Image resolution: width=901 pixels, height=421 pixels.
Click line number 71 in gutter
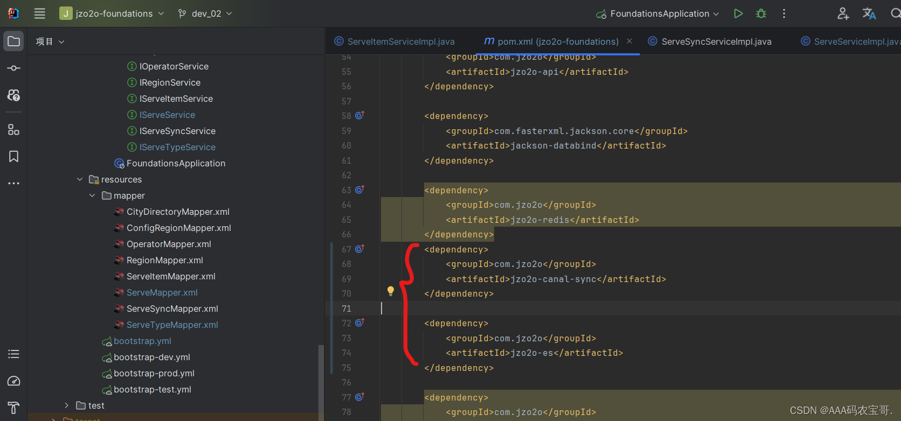point(346,308)
